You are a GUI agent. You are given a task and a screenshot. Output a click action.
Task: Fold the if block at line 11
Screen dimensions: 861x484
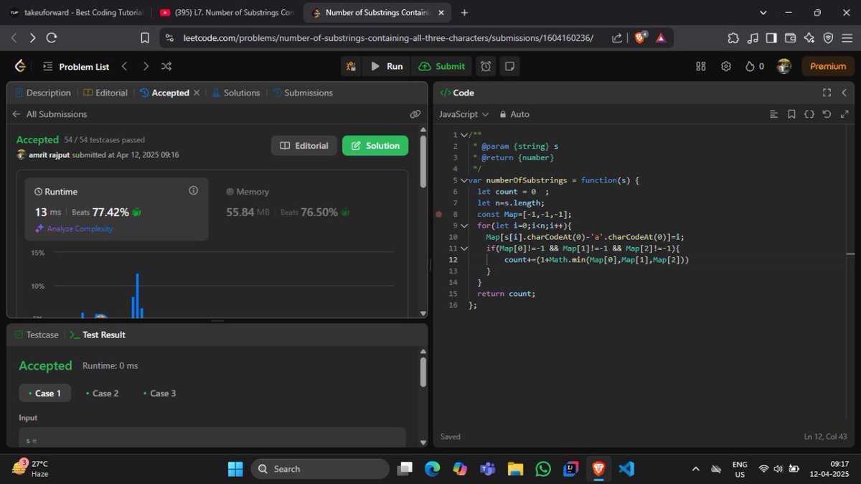point(464,248)
